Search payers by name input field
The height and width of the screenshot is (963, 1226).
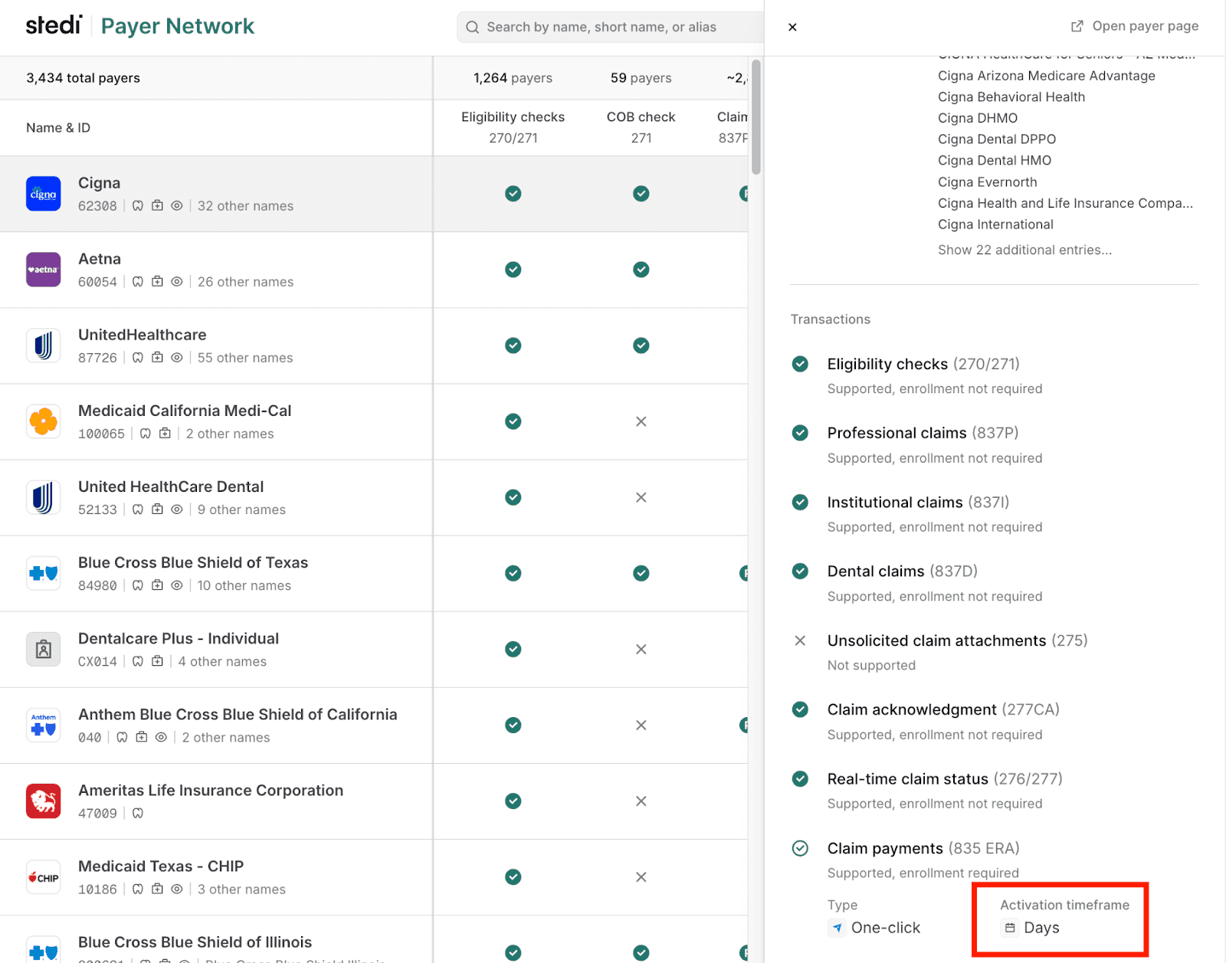(611, 28)
